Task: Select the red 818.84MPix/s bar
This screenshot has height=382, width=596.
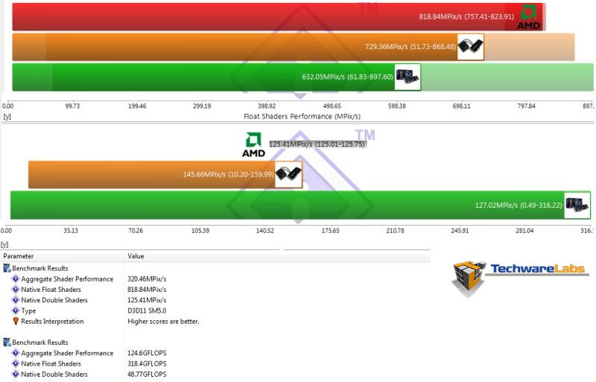Action: coord(279,17)
